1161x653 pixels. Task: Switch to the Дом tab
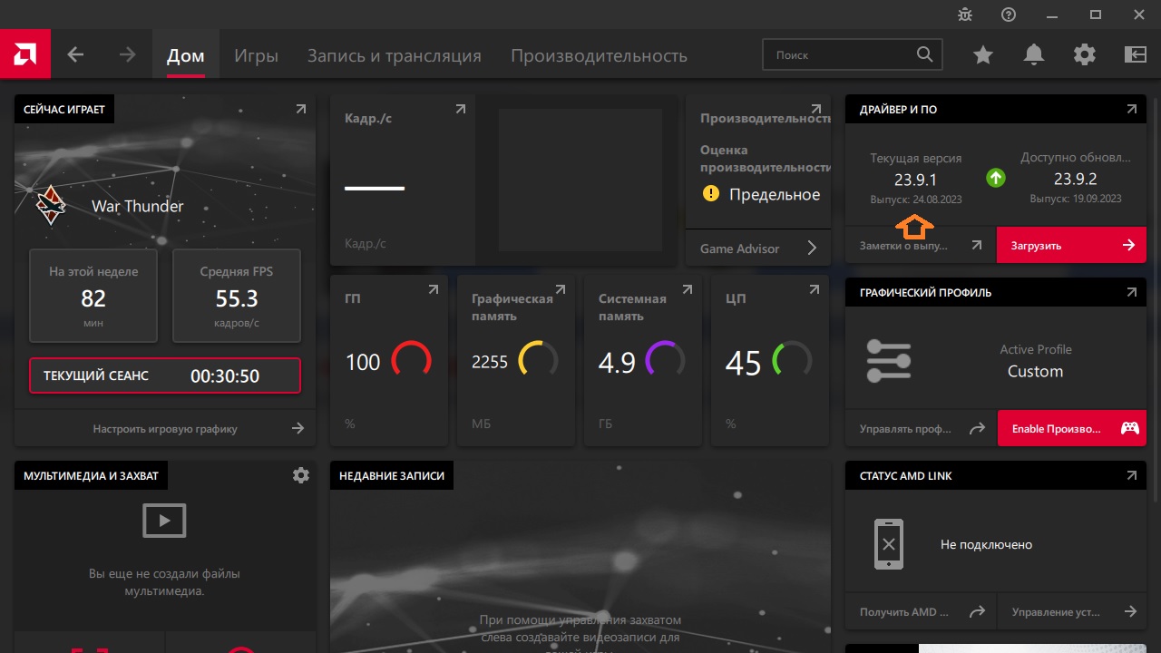[x=186, y=55]
